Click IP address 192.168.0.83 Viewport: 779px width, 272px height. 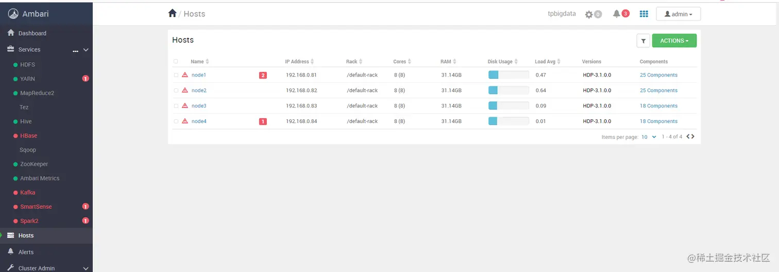point(301,106)
